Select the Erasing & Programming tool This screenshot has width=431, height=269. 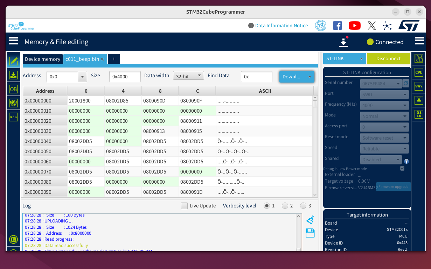point(13,75)
